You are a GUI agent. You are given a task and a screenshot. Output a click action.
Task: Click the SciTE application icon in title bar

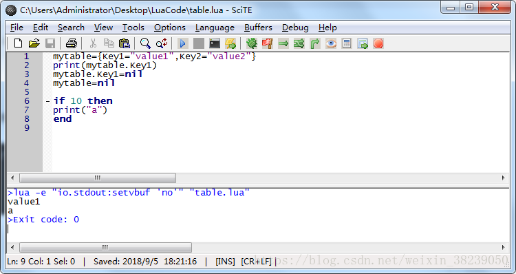[x=11, y=10]
